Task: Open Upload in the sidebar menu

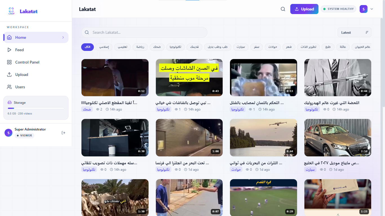Action: tap(36, 75)
